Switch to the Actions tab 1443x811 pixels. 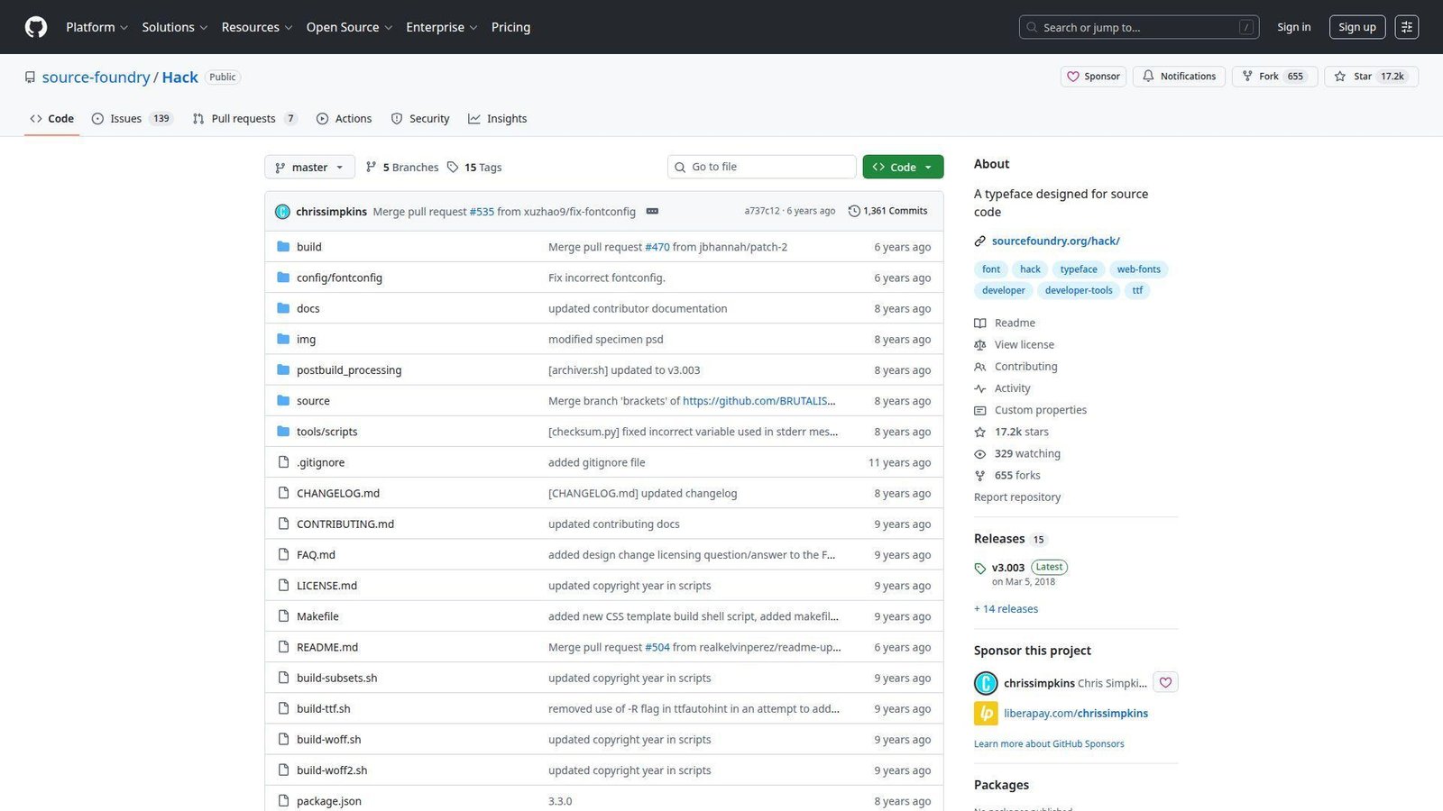tap(345, 118)
